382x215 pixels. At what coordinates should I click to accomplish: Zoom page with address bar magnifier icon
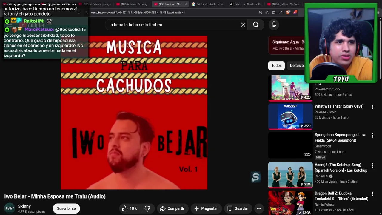point(267,13)
